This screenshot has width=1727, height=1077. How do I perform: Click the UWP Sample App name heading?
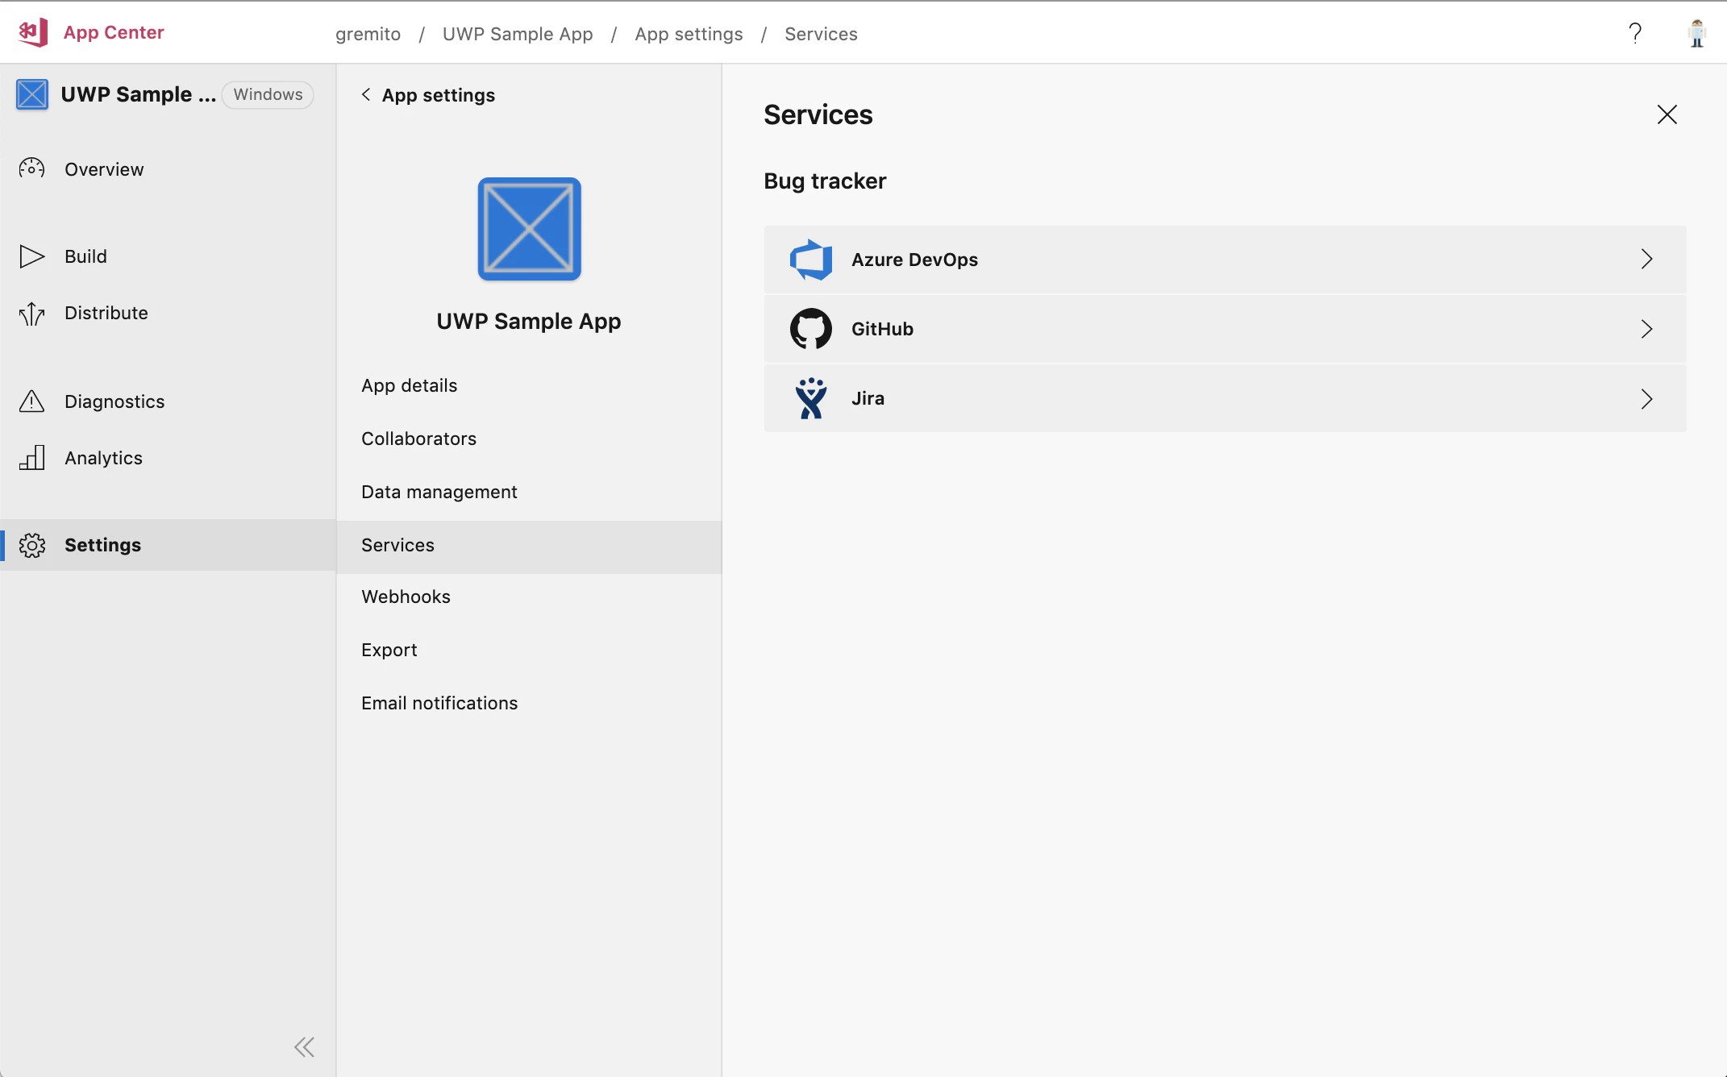pos(529,321)
